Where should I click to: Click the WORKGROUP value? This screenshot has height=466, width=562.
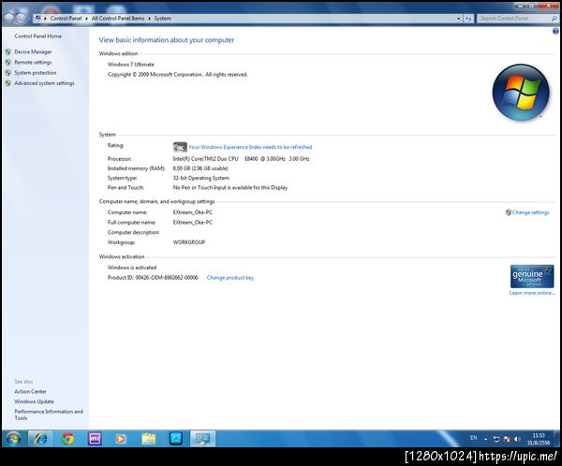[x=189, y=242]
